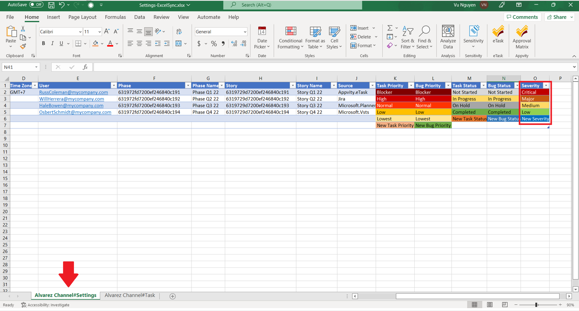Toggle the AutoSave switch
Image resolution: width=579 pixels, height=311 pixels.
[x=36, y=5]
